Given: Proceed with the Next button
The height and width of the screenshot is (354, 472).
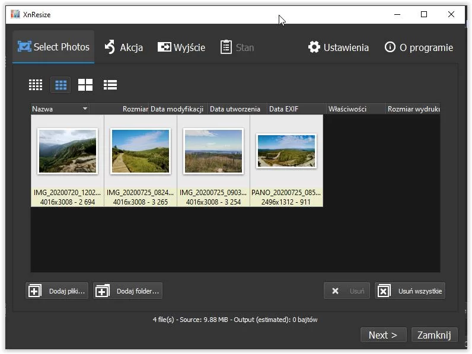Looking at the screenshot, I should click(x=383, y=335).
